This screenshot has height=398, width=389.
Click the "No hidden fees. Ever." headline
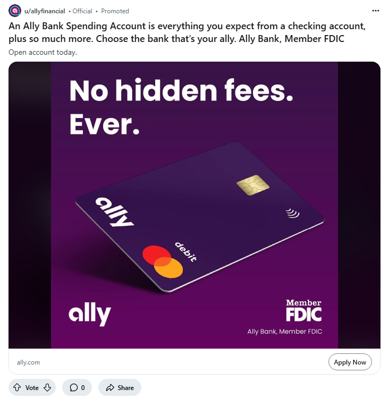[x=181, y=106]
